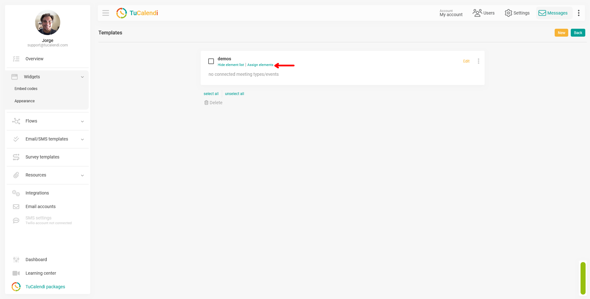This screenshot has width=590, height=299.
Task: Click the Resources paperclip icon
Action: click(16, 175)
